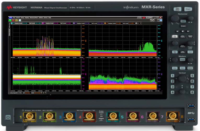Push the Multi Purpose key
Image resolution: width=200 pixels, height=131 pixels.
182,46
